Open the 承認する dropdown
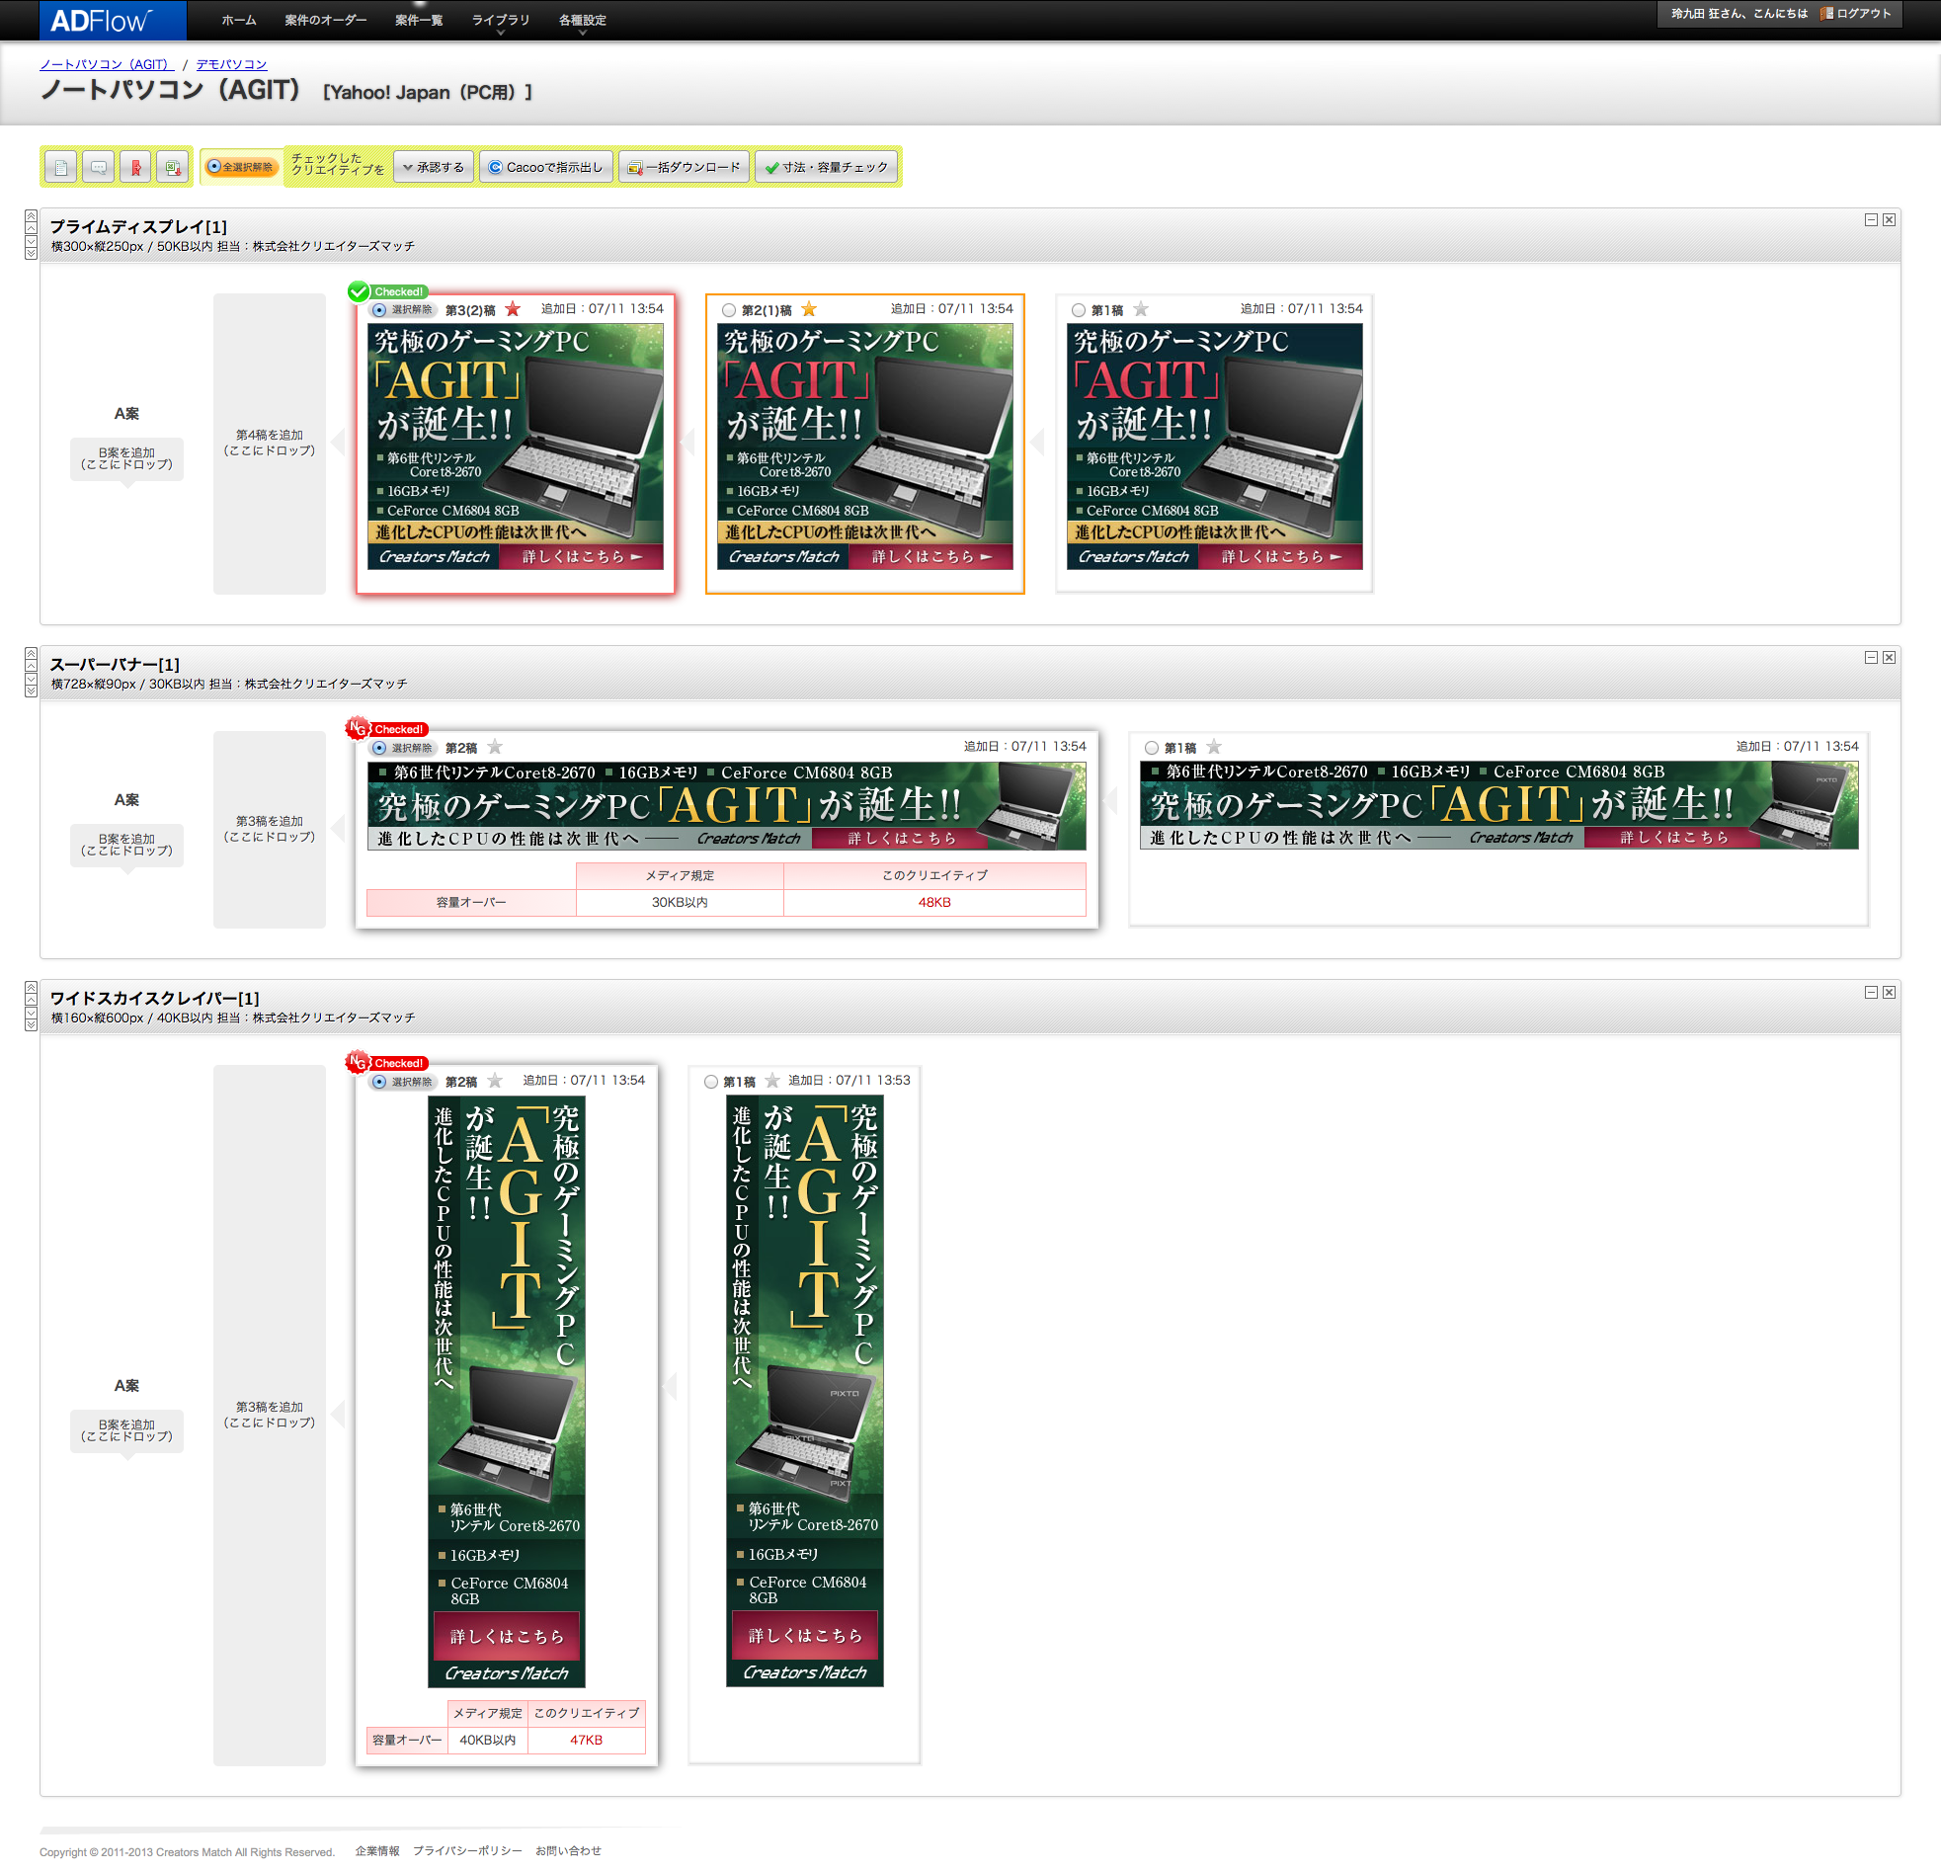Viewport: 1941px width, 1872px height. tap(434, 167)
